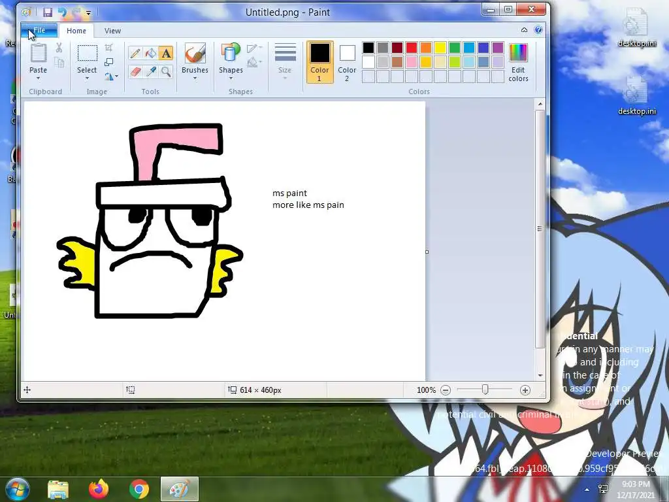Click the taskbar clock showing 9:03 PM

click(x=635, y=490)
